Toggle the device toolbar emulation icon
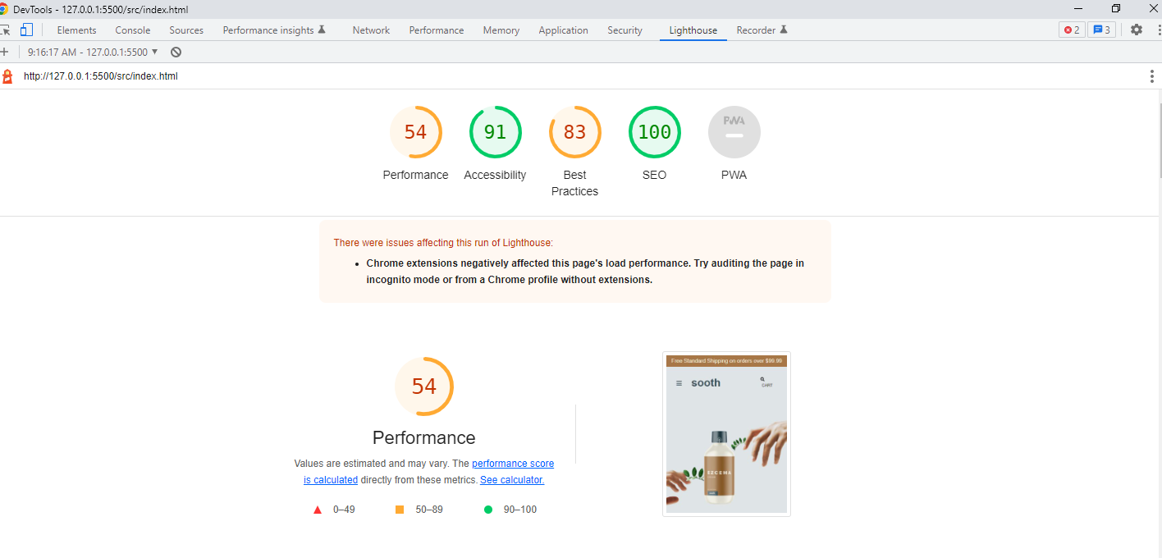This screenshot has height=558, width=1162. [x=27, y=29]
